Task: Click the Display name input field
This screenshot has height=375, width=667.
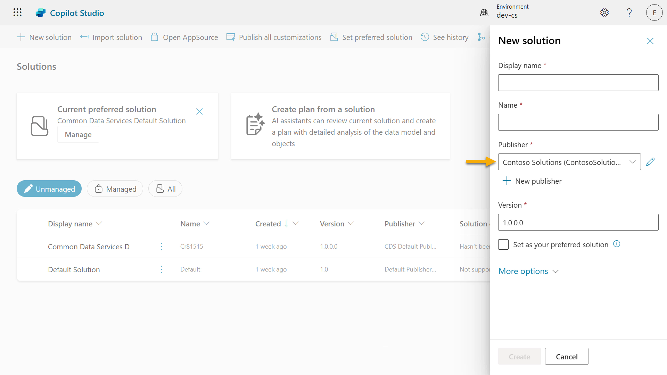Action: tap(578, 83)
